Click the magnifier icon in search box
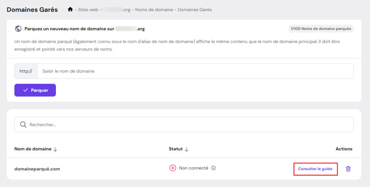The height and width of the screenshot is (187, 370). point(23,125)
